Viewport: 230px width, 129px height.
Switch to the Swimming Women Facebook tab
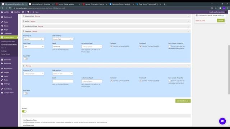click(121, 4)
